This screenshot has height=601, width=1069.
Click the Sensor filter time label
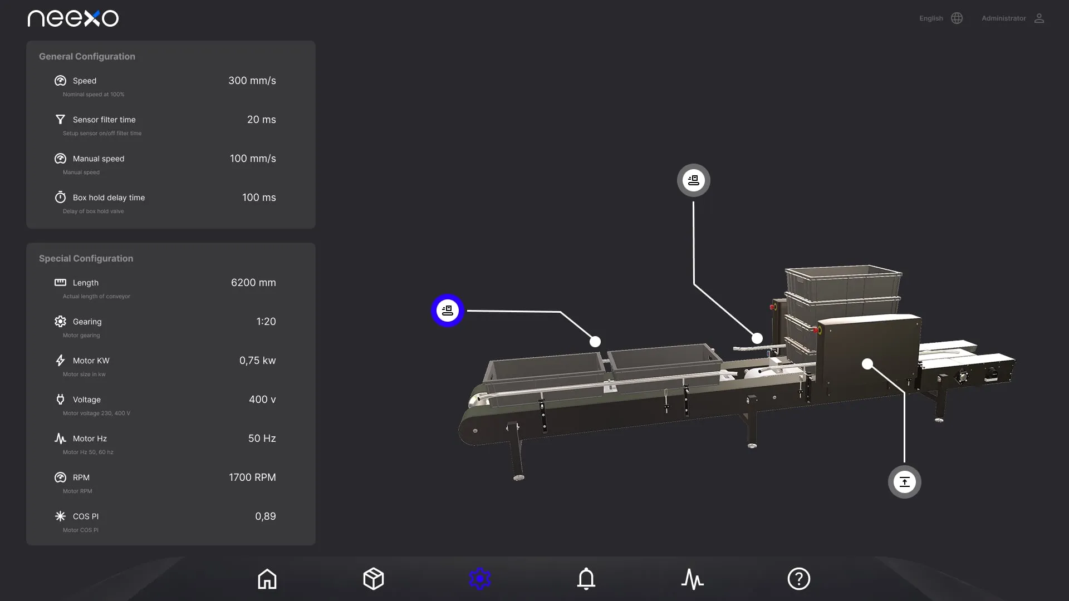pos(104,120)
